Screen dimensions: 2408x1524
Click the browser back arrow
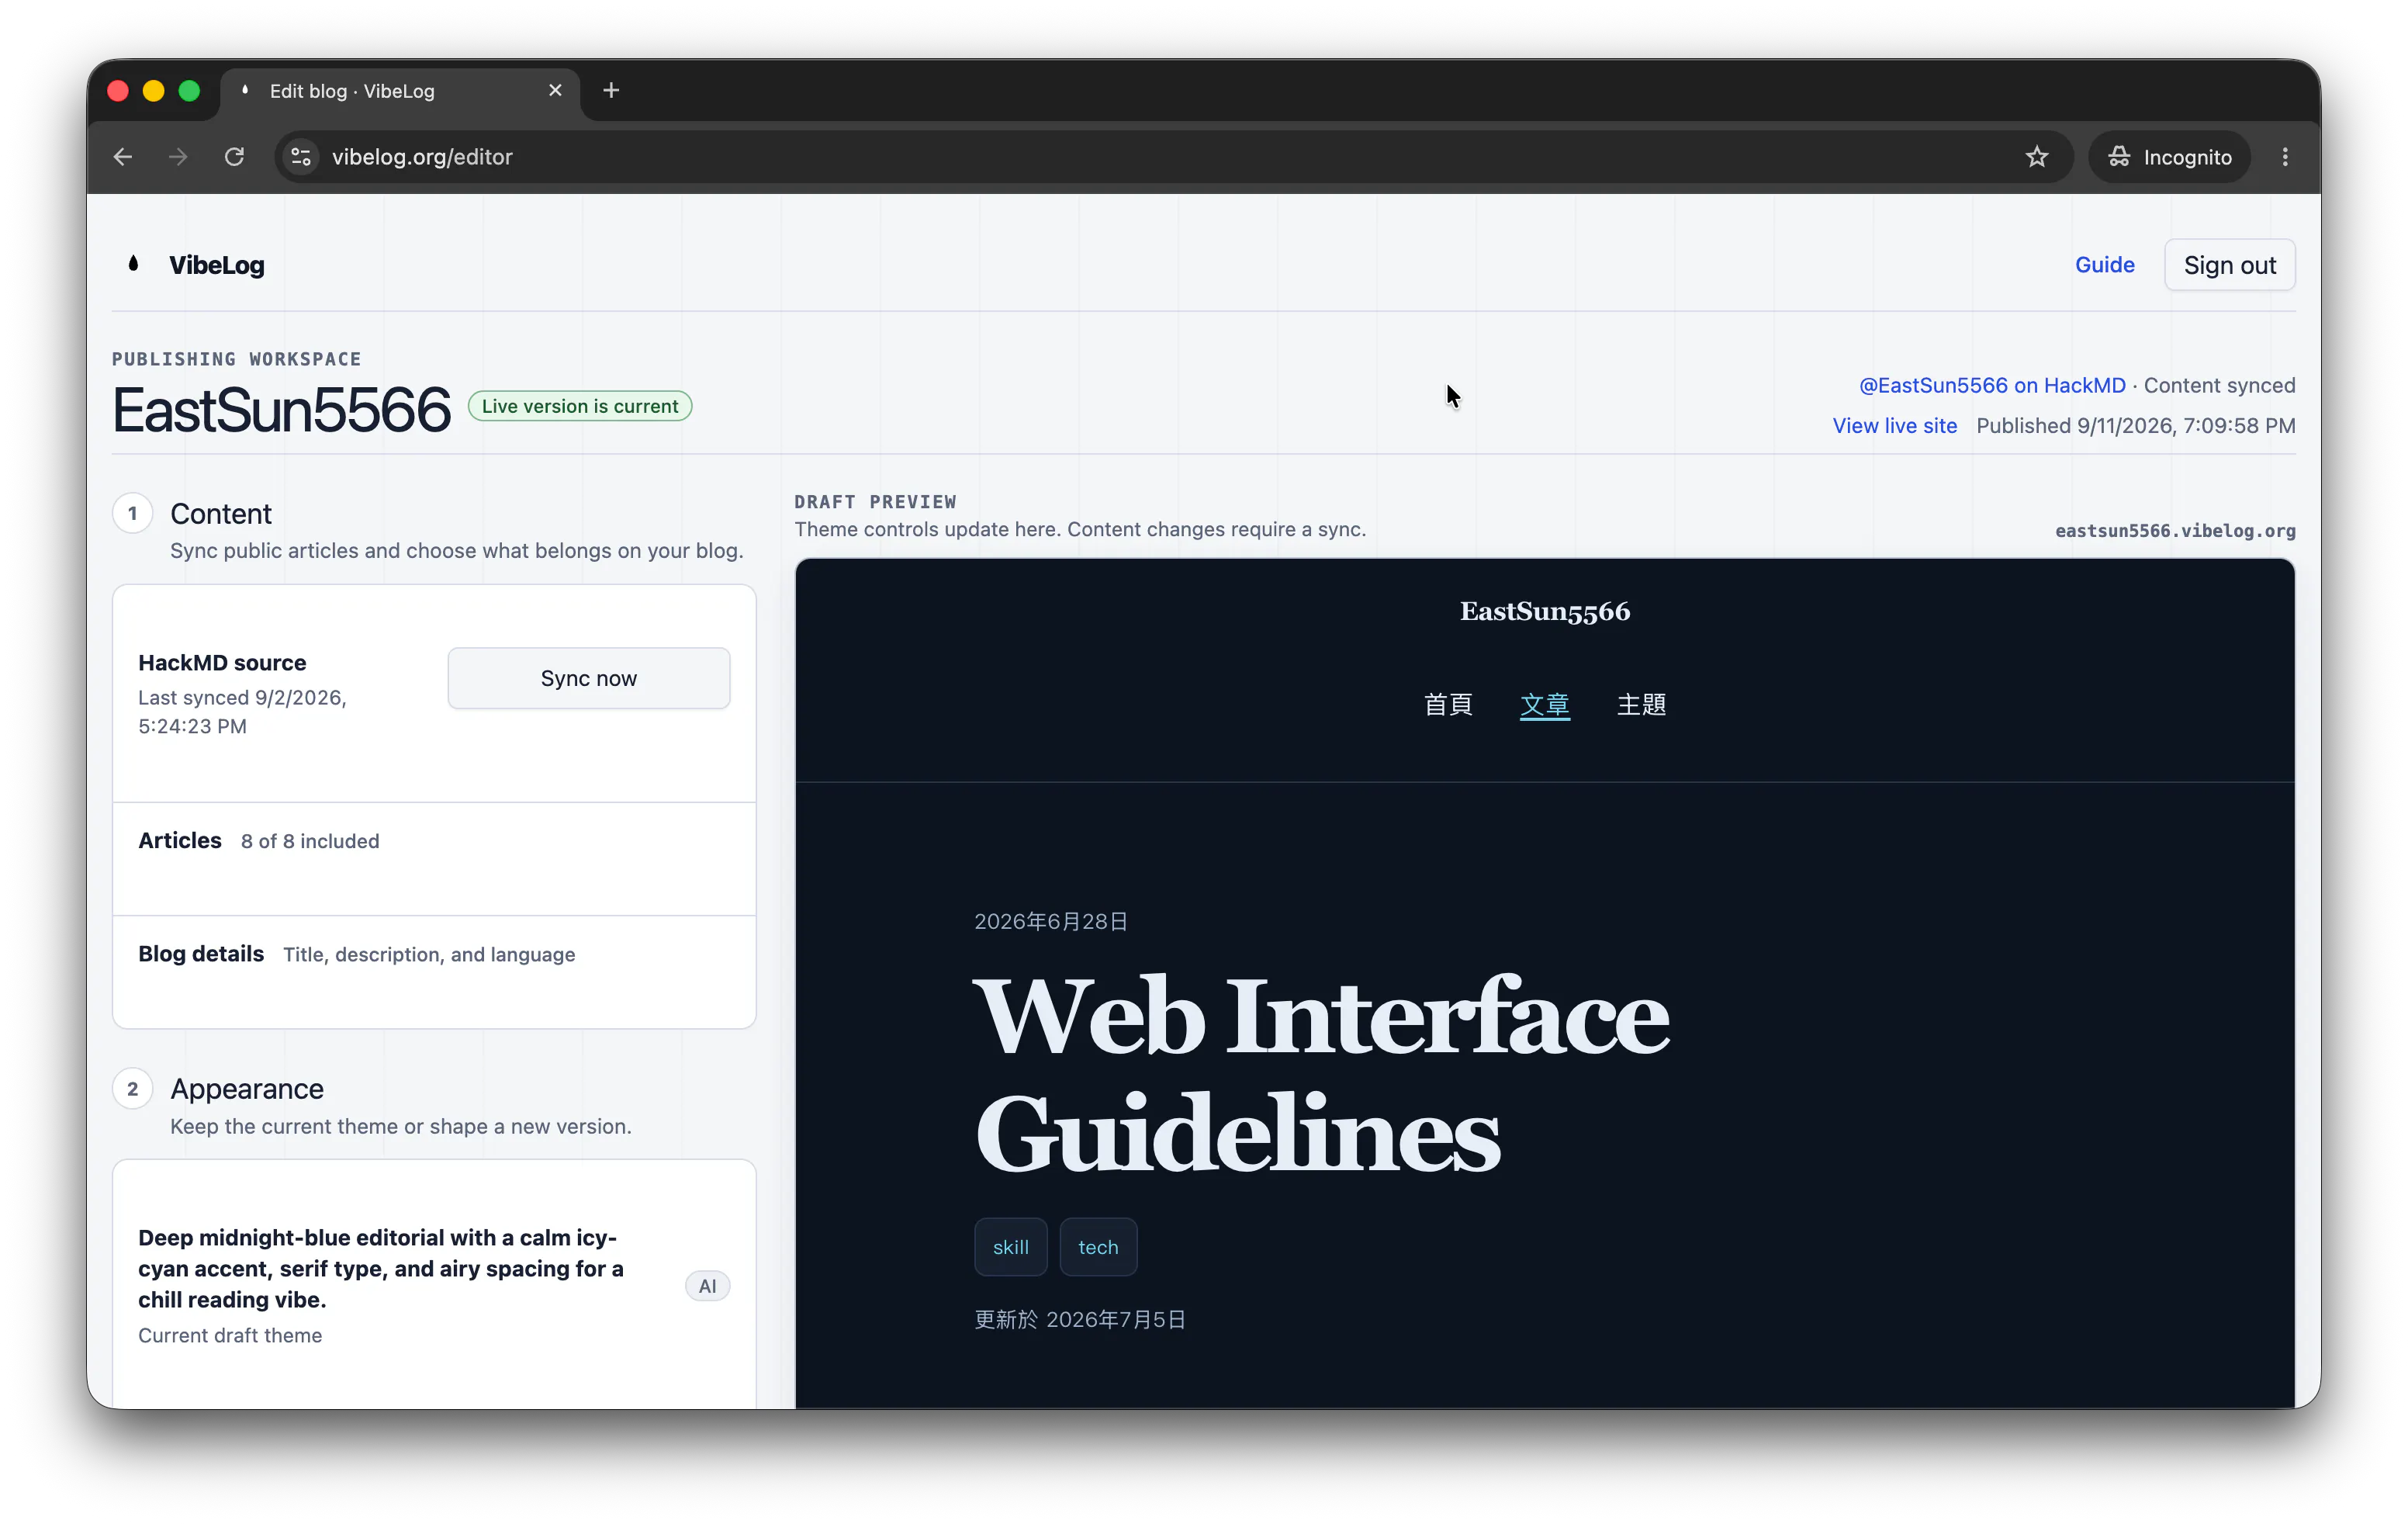123,157
